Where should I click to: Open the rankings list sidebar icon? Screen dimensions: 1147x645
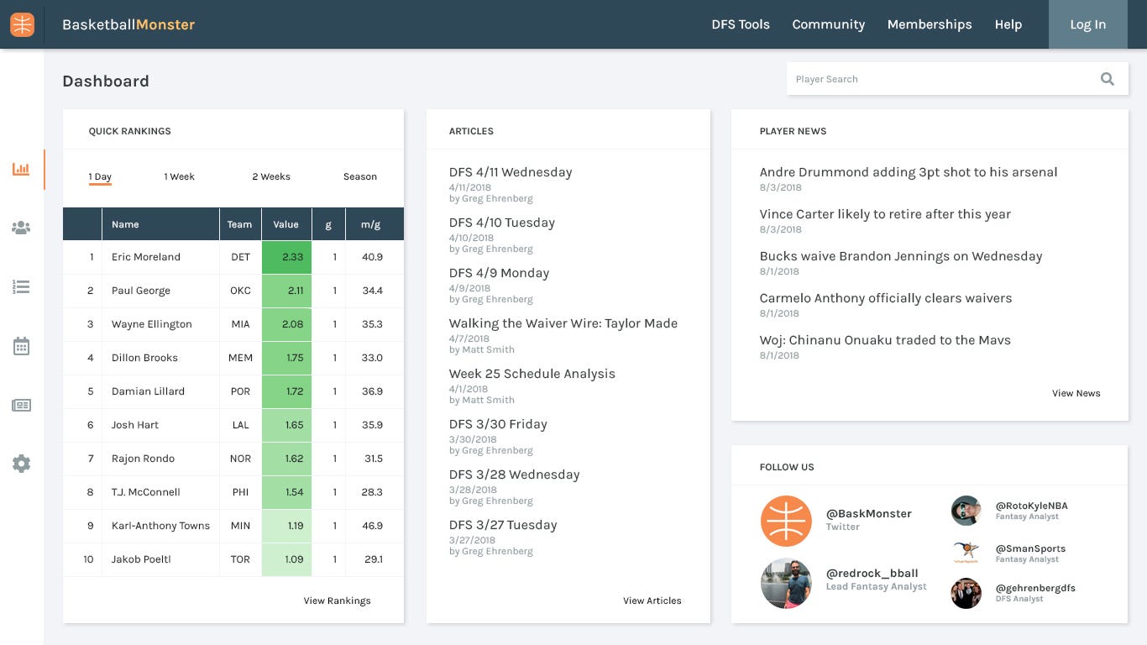tap(21, 287)
